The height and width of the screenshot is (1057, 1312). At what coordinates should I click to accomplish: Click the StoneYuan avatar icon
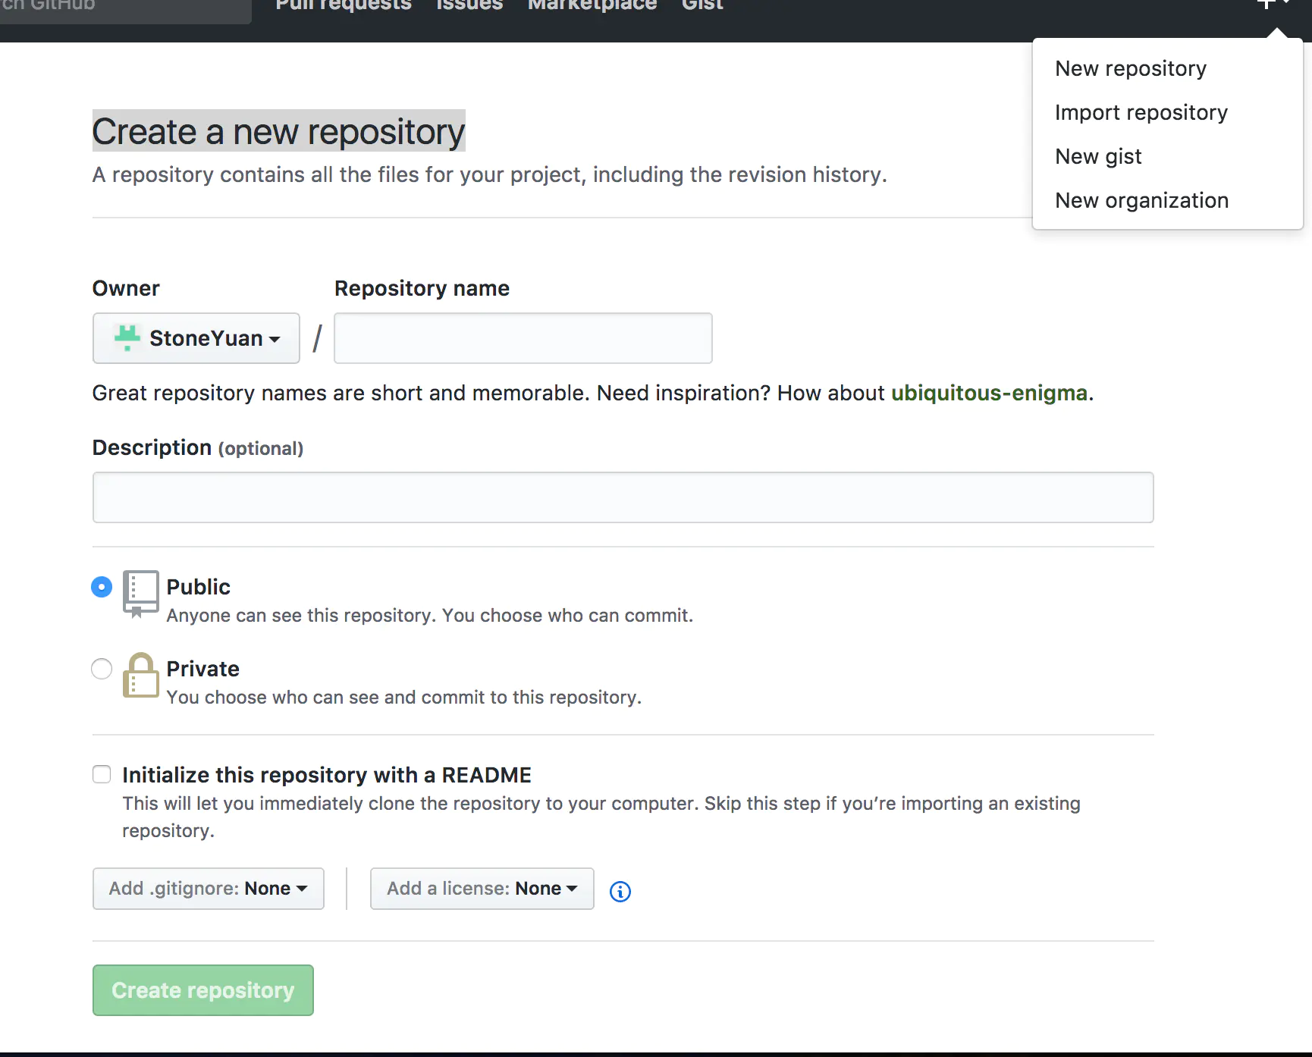click(127, 337)
